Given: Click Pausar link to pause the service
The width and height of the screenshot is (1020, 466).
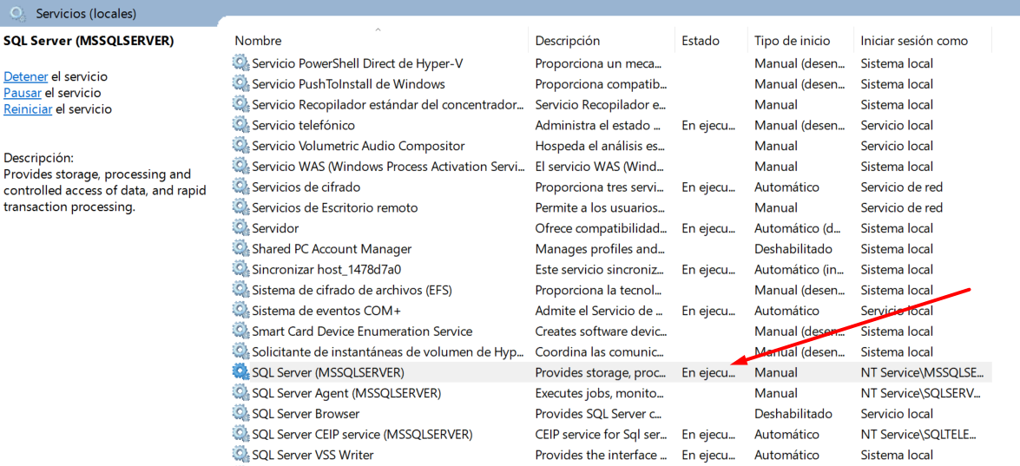Looking at the screenshot, I should 23,93.
